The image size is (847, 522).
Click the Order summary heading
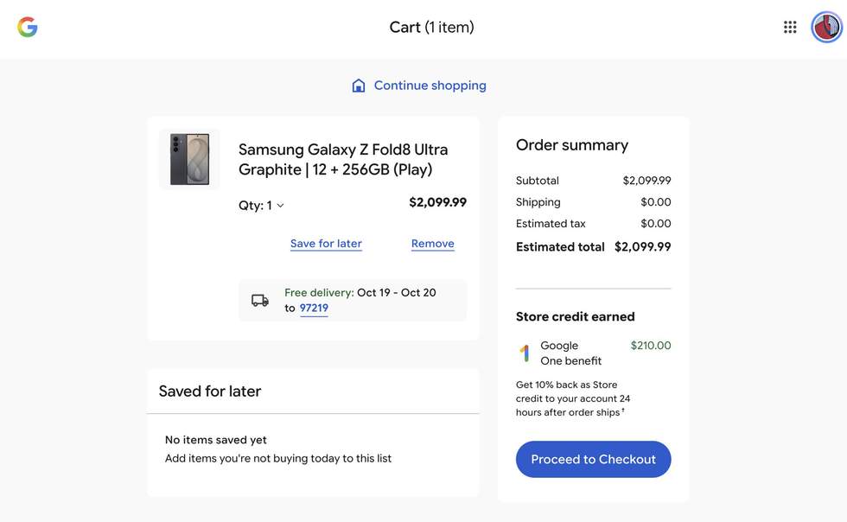coord(572,145)
